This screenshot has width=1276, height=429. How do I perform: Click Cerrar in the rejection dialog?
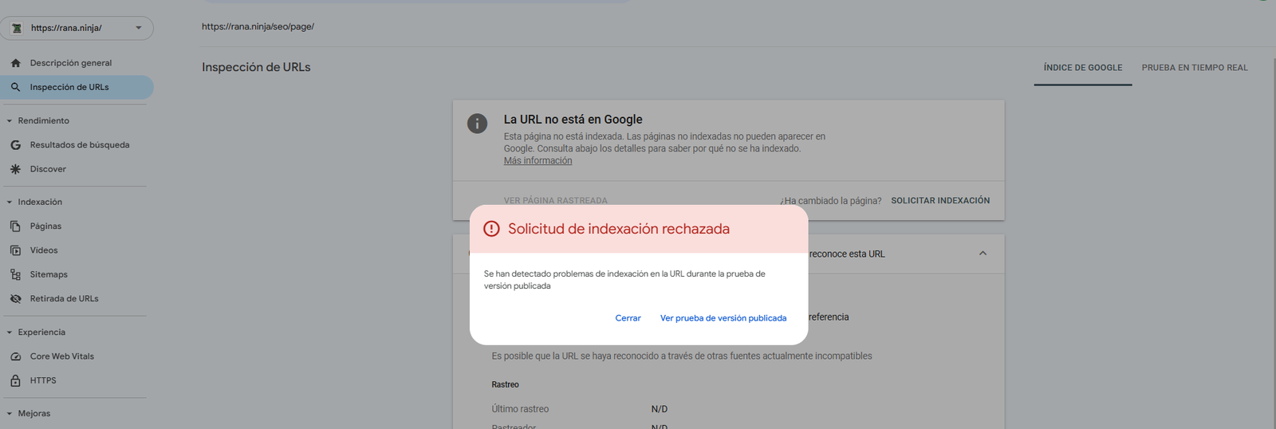pos(628,318)
